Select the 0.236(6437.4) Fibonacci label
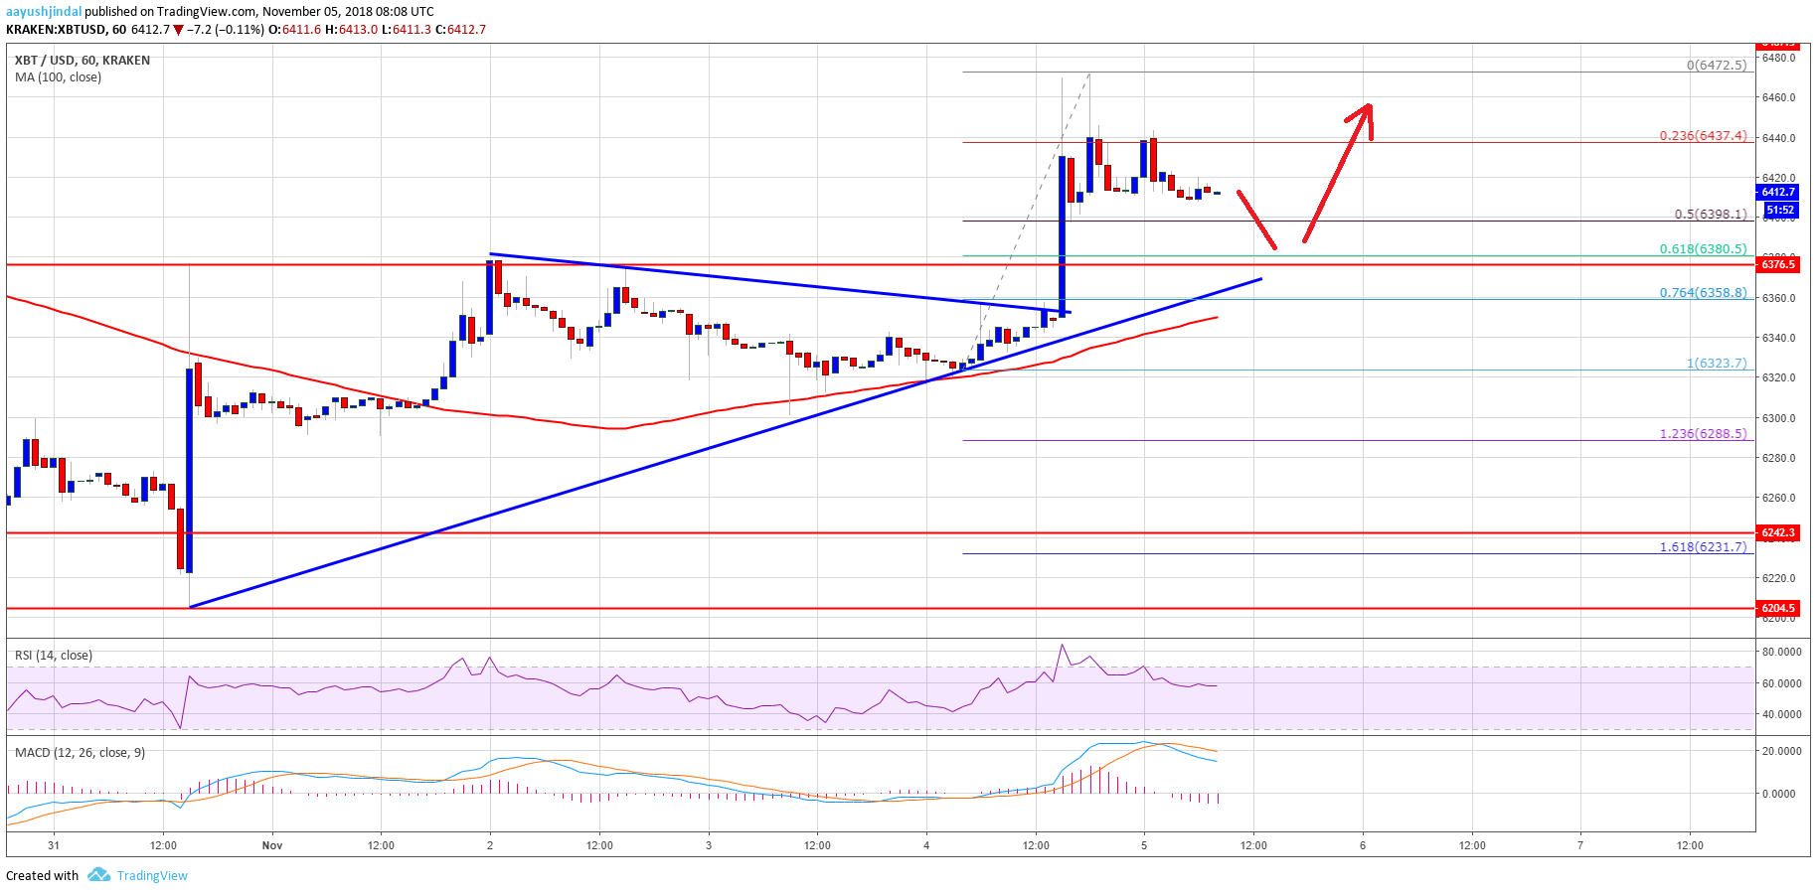The width and height of the screenshot is (1817, 893). point(1703,136)
